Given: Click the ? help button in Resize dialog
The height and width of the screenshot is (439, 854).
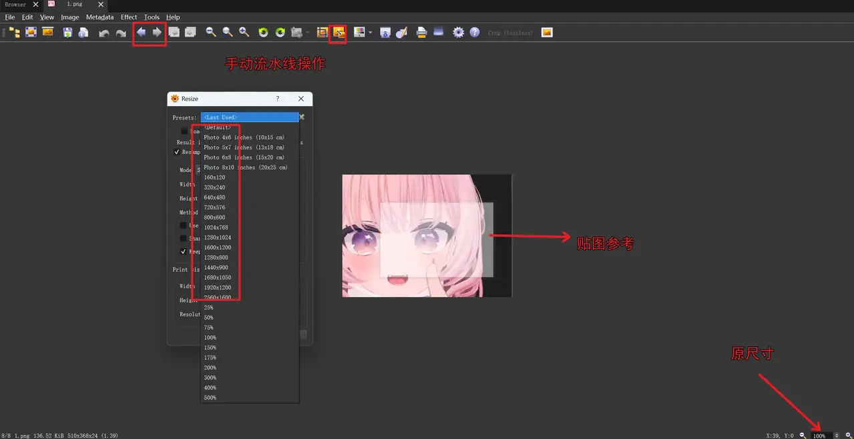Looking at the screenshot, I should click(x=278, y=99).
